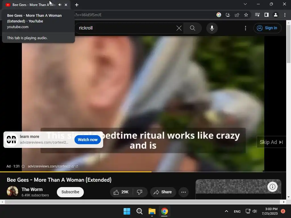Click the Google account icon in address bar
The image size is (291, 218).
pos(219,15)
